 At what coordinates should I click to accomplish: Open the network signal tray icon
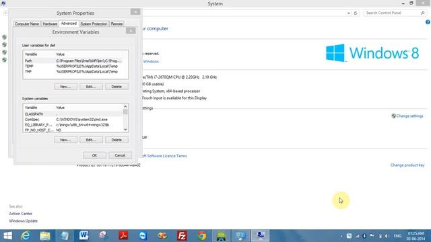click(357, 236)
